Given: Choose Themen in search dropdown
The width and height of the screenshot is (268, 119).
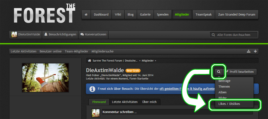Looking at the screenshot, I should point(224,87).
